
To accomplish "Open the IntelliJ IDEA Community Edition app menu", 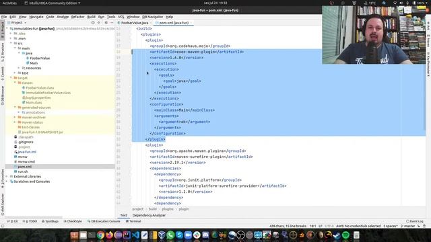I will coord(53,3).
